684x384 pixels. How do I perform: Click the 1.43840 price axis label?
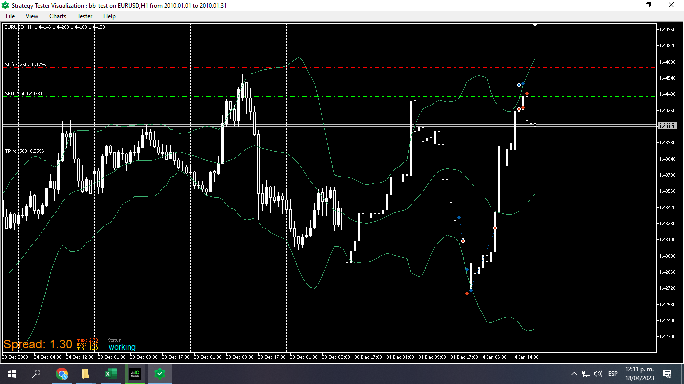click(x=667, y=159)
